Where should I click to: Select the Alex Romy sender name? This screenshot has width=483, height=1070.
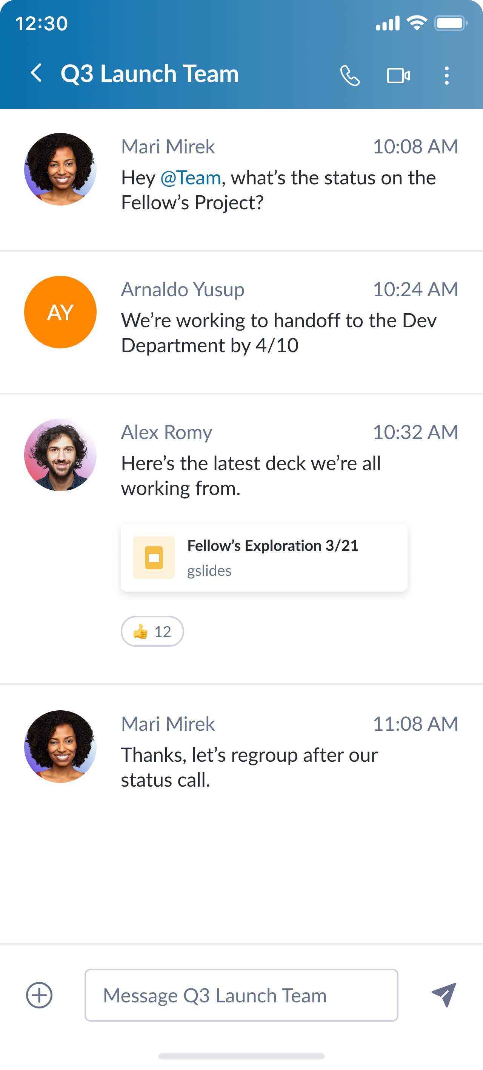pos(166,432)
